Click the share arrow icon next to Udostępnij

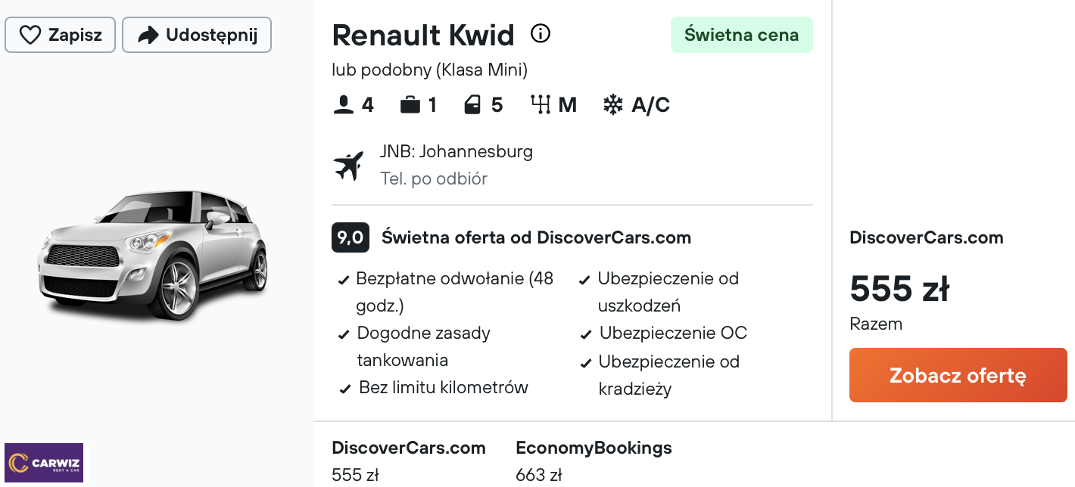coord(149,36)
